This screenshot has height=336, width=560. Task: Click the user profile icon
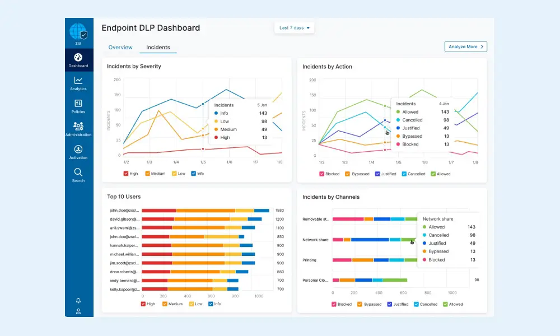coord(78,311)
